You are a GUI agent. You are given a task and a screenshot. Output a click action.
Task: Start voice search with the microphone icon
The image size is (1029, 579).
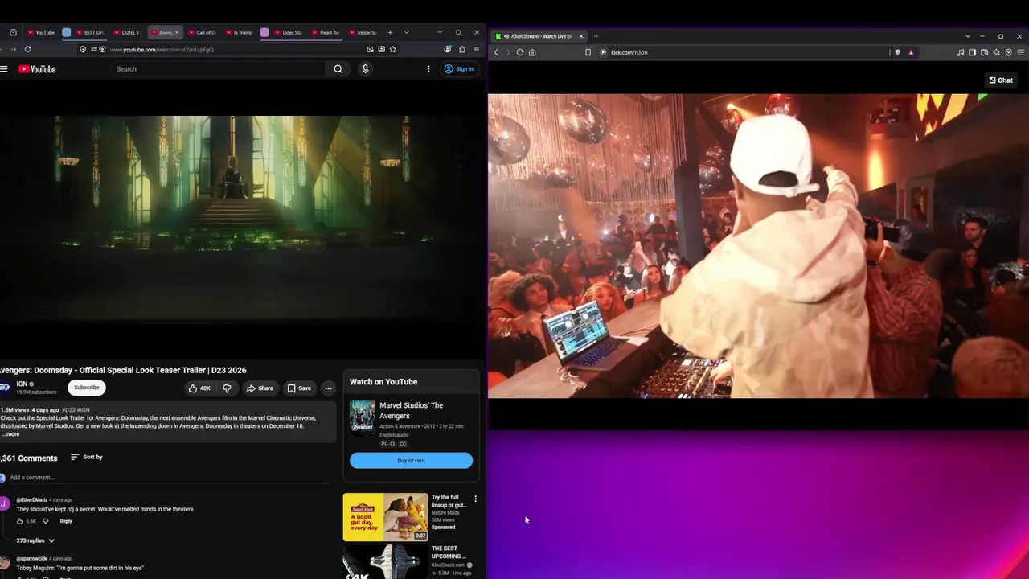tap(365, 69)
